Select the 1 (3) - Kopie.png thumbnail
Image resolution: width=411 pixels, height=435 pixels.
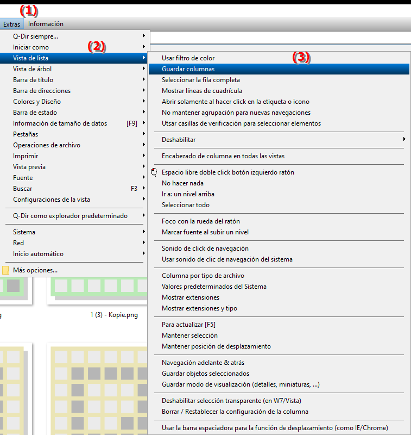coord(97,290)
